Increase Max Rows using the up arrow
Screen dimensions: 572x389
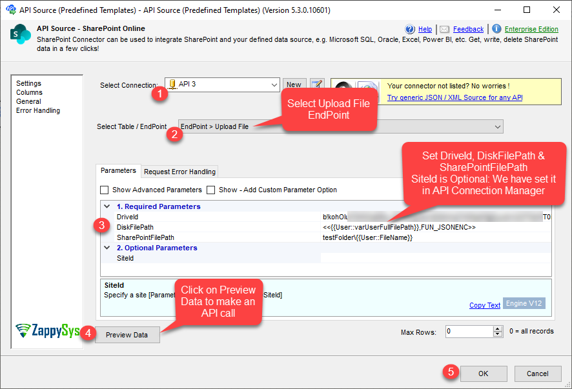click(x=498, y=328)
